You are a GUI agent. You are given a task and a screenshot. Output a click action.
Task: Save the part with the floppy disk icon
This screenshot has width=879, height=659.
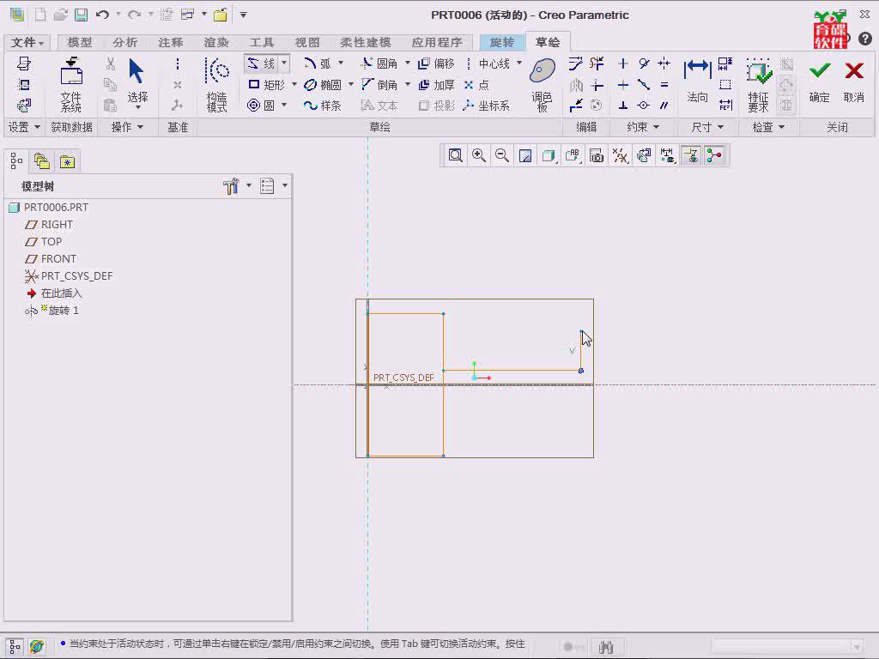point(82,15)
